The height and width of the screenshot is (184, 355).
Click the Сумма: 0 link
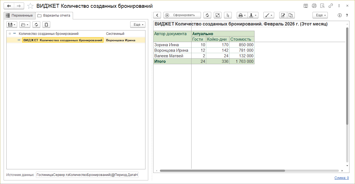341,178
